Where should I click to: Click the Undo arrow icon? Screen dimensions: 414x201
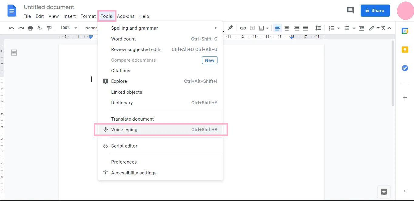(12, 28)
